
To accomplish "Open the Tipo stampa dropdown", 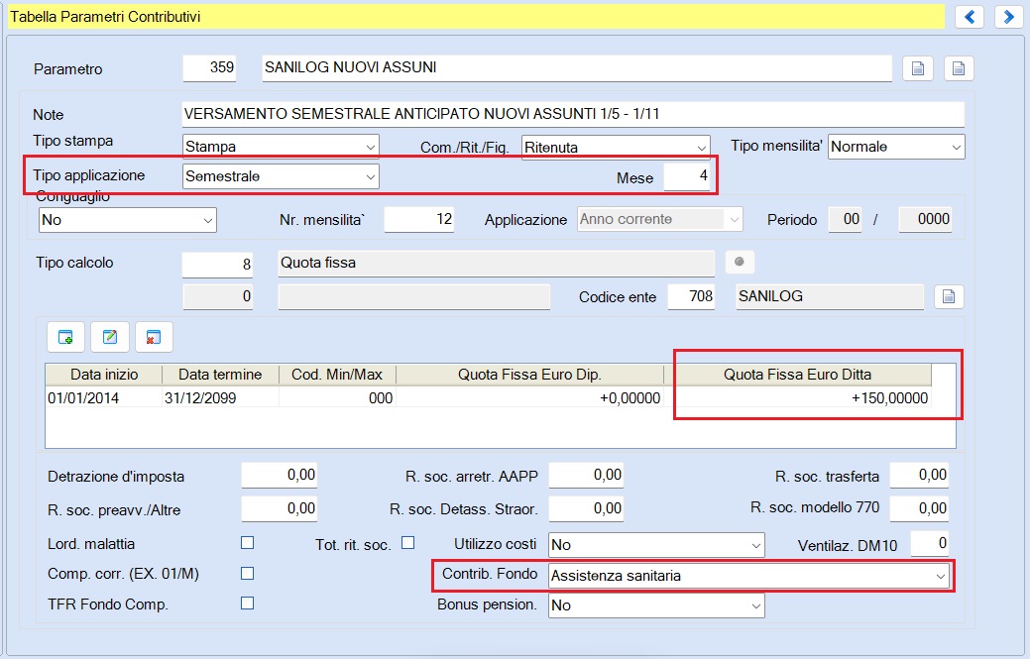I will 281,147.
